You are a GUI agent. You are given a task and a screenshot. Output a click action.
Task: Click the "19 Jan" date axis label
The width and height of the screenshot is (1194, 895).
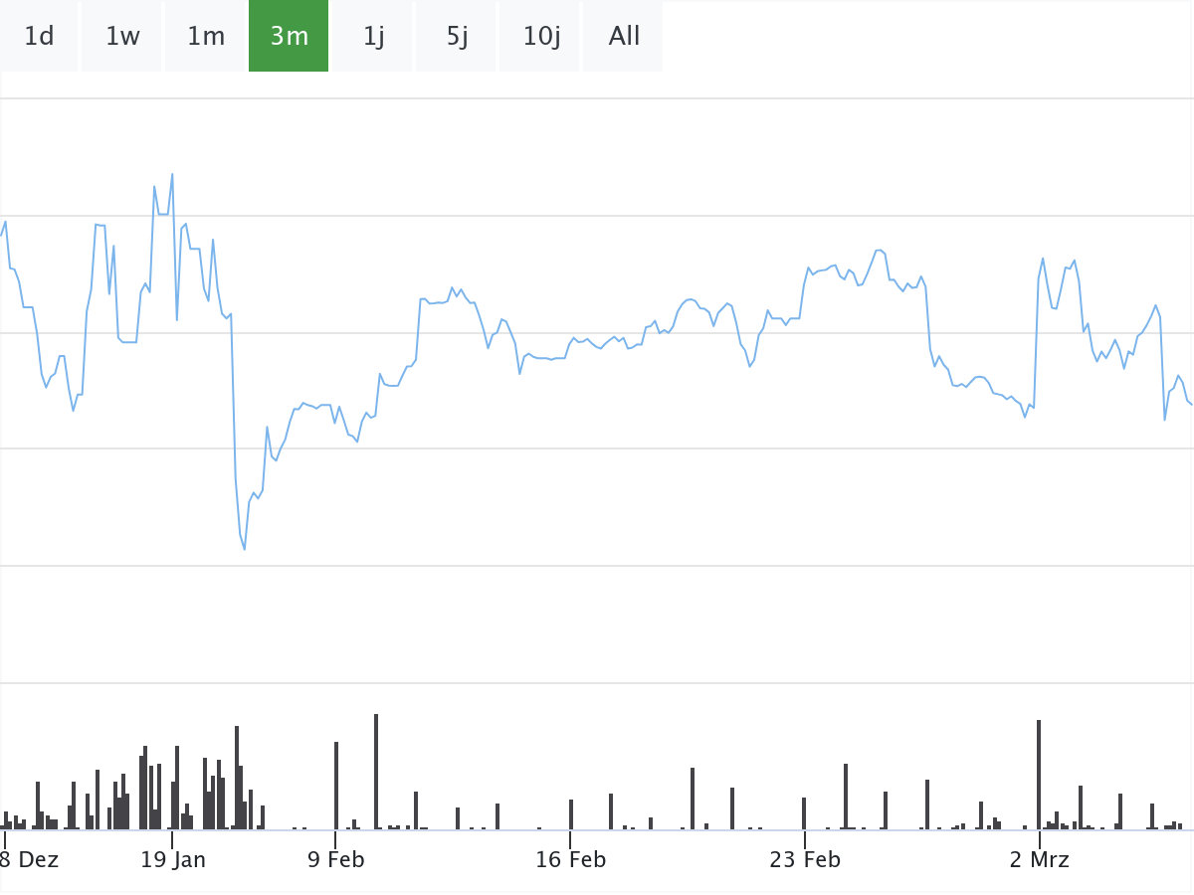[x=173, y=860]
